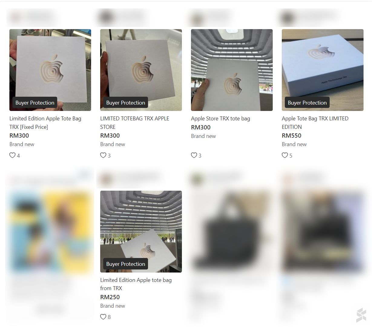View the RM250 tote bag listing image
The height and width of the screenshot is (328, 372).
click(x=141, y=232)
